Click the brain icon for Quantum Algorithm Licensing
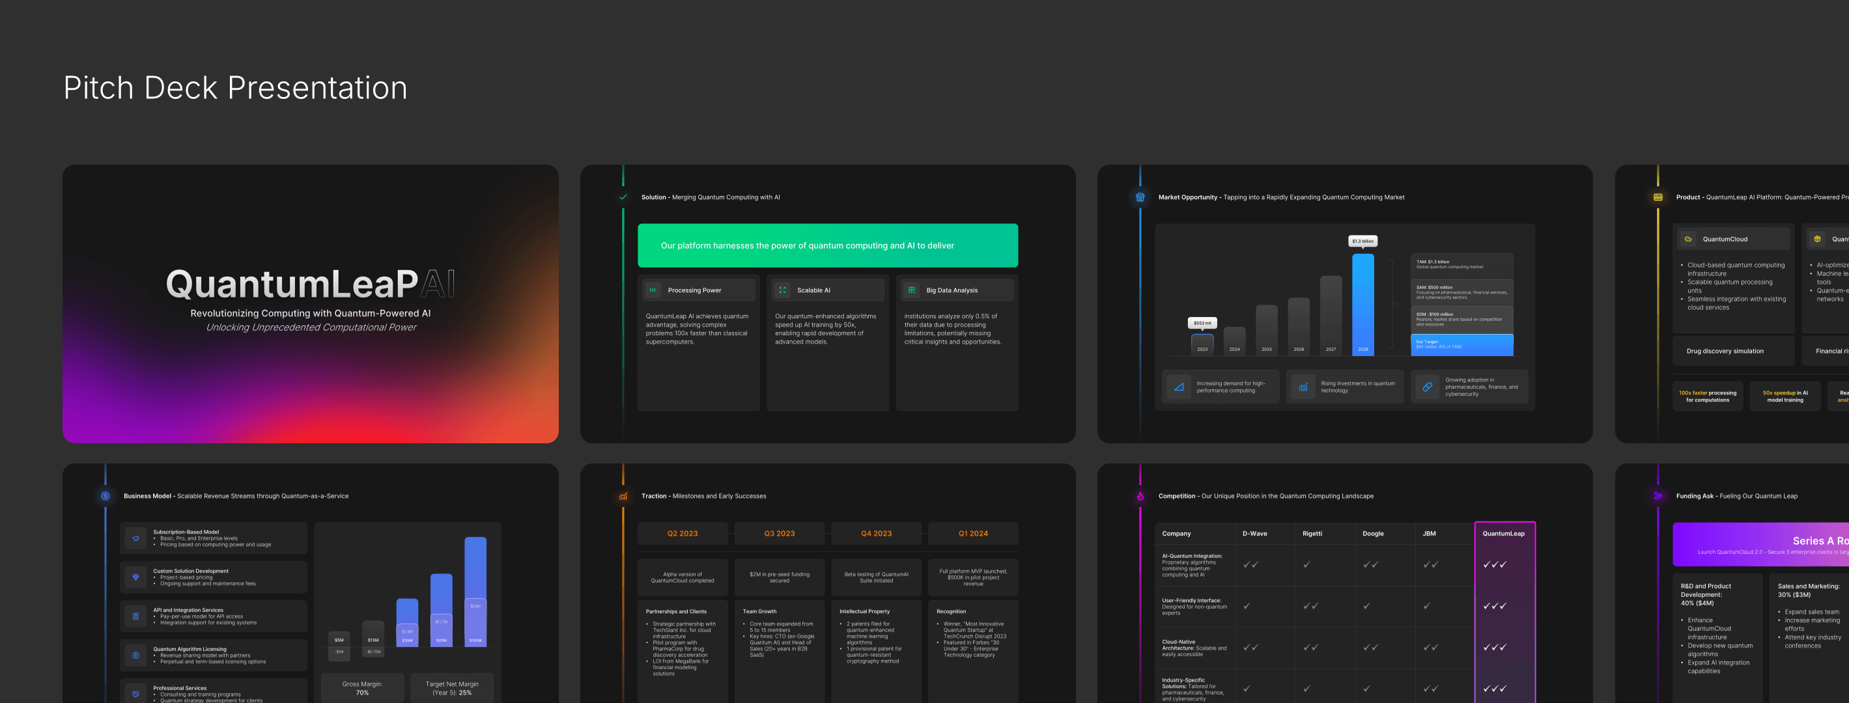 tap(135, 655)
